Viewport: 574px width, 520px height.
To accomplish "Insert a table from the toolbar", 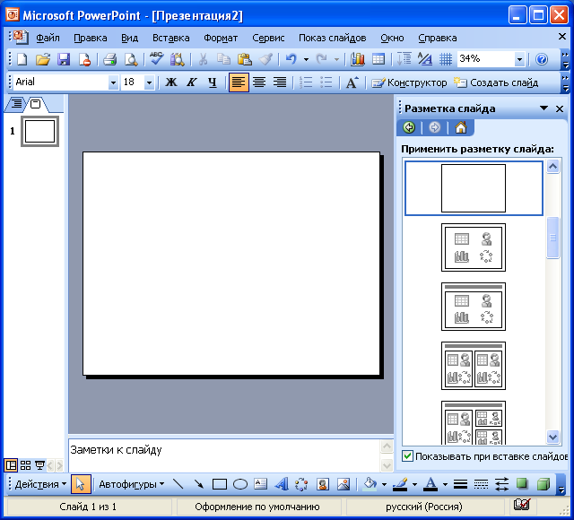I will tap(378, 59).
